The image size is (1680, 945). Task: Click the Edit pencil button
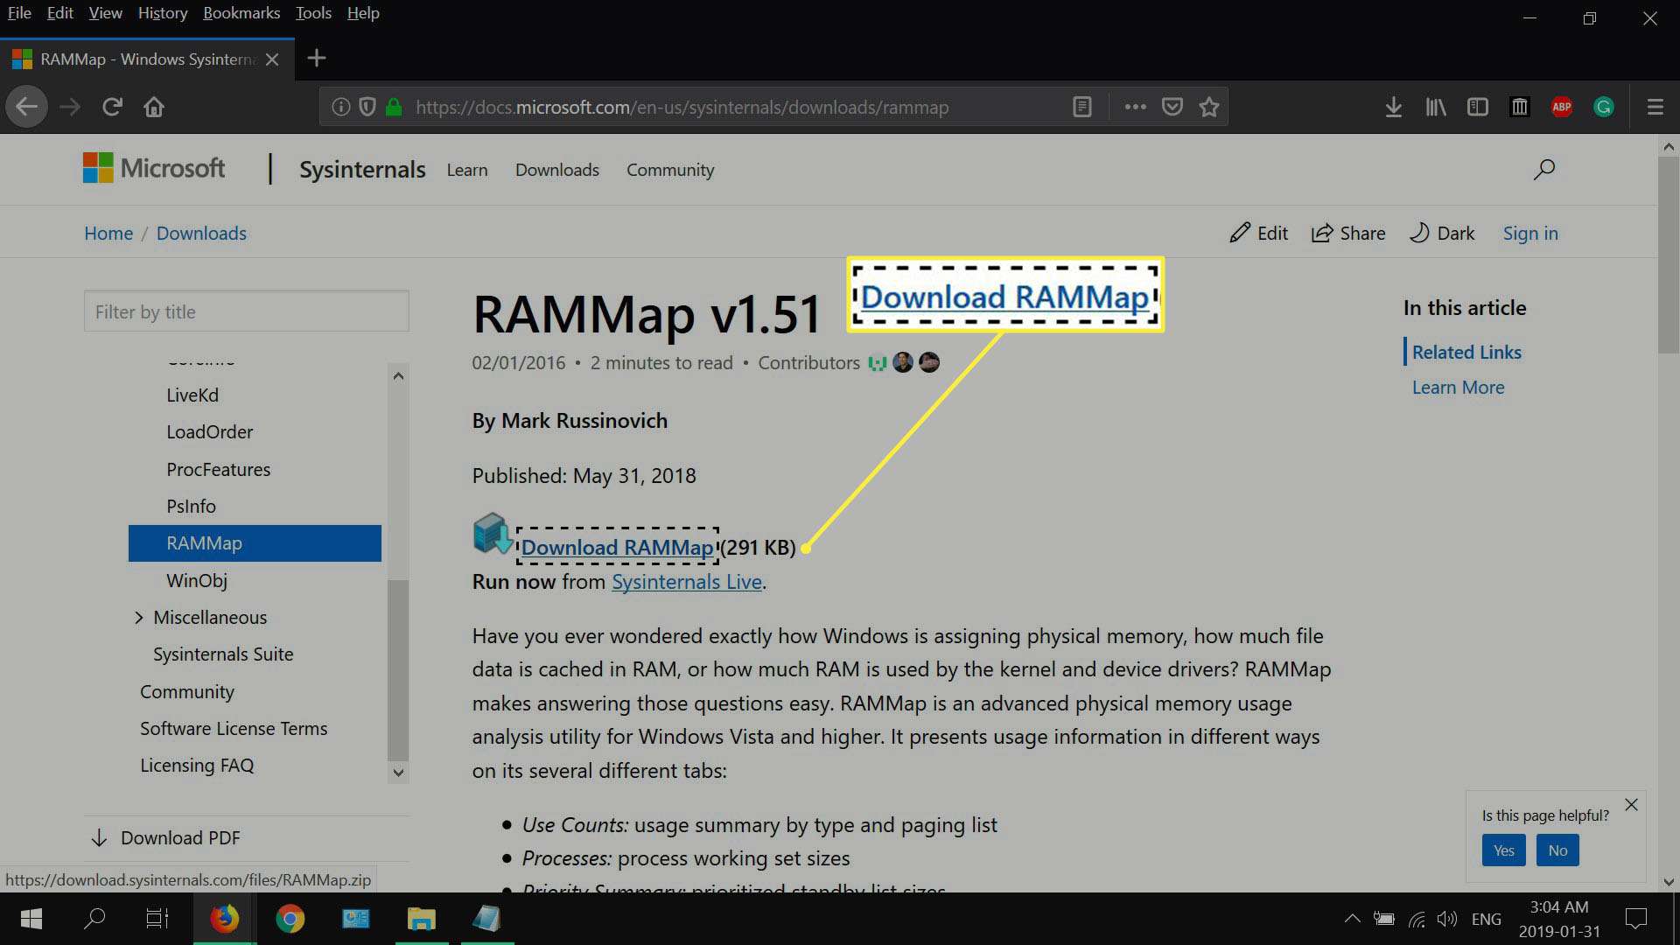click(x=1258, y=233)
